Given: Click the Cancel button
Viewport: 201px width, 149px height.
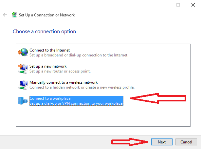Looking at the screenshot, I should click(186, 142).
